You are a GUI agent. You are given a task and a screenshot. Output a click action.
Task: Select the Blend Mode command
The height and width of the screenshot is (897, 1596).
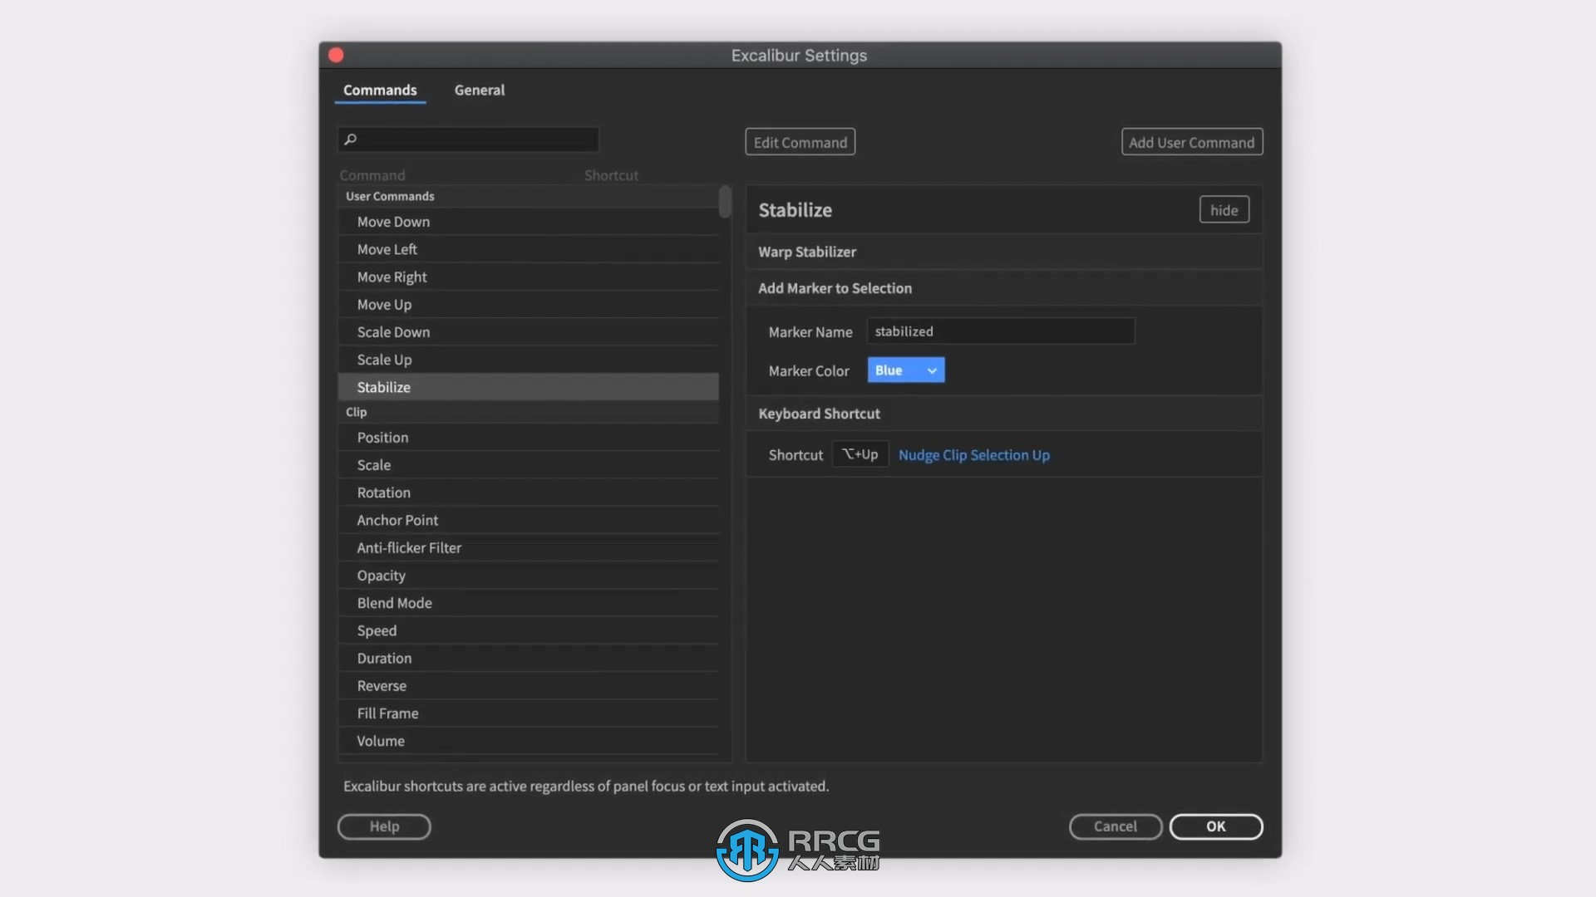528,602
